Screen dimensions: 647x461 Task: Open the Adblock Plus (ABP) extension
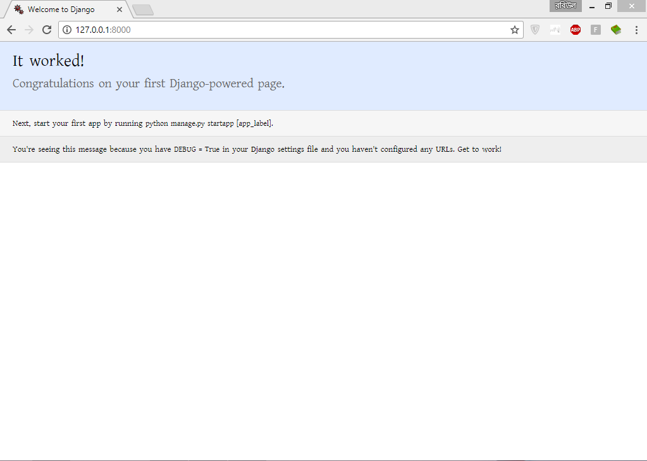pos(575,30)
